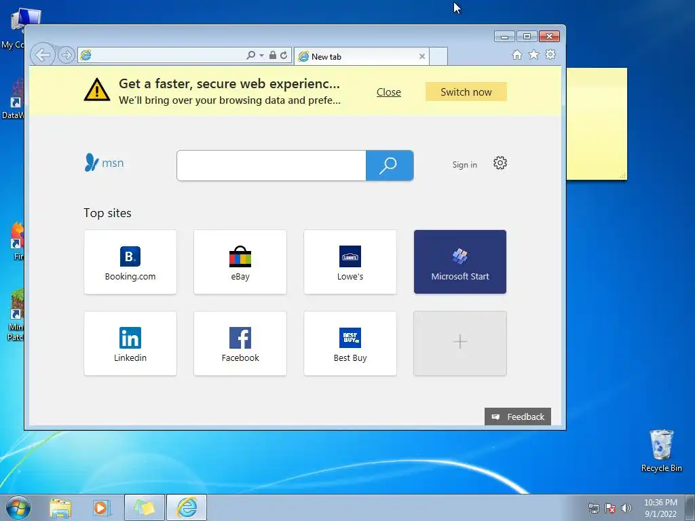Image resolution: width=695 pixels, height=521 pixels.
Task: Add a top site with plus tile
Action: point(460,343)
